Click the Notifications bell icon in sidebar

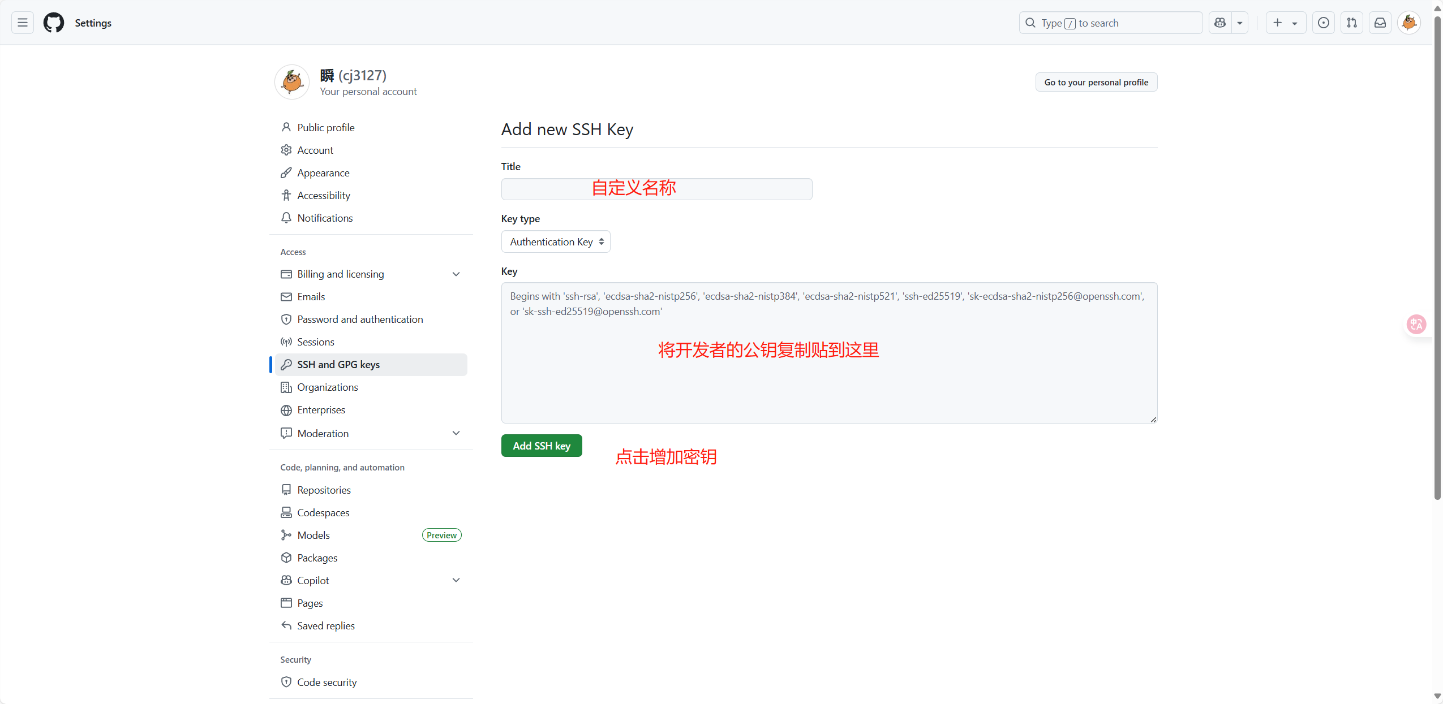pos(286,218)
